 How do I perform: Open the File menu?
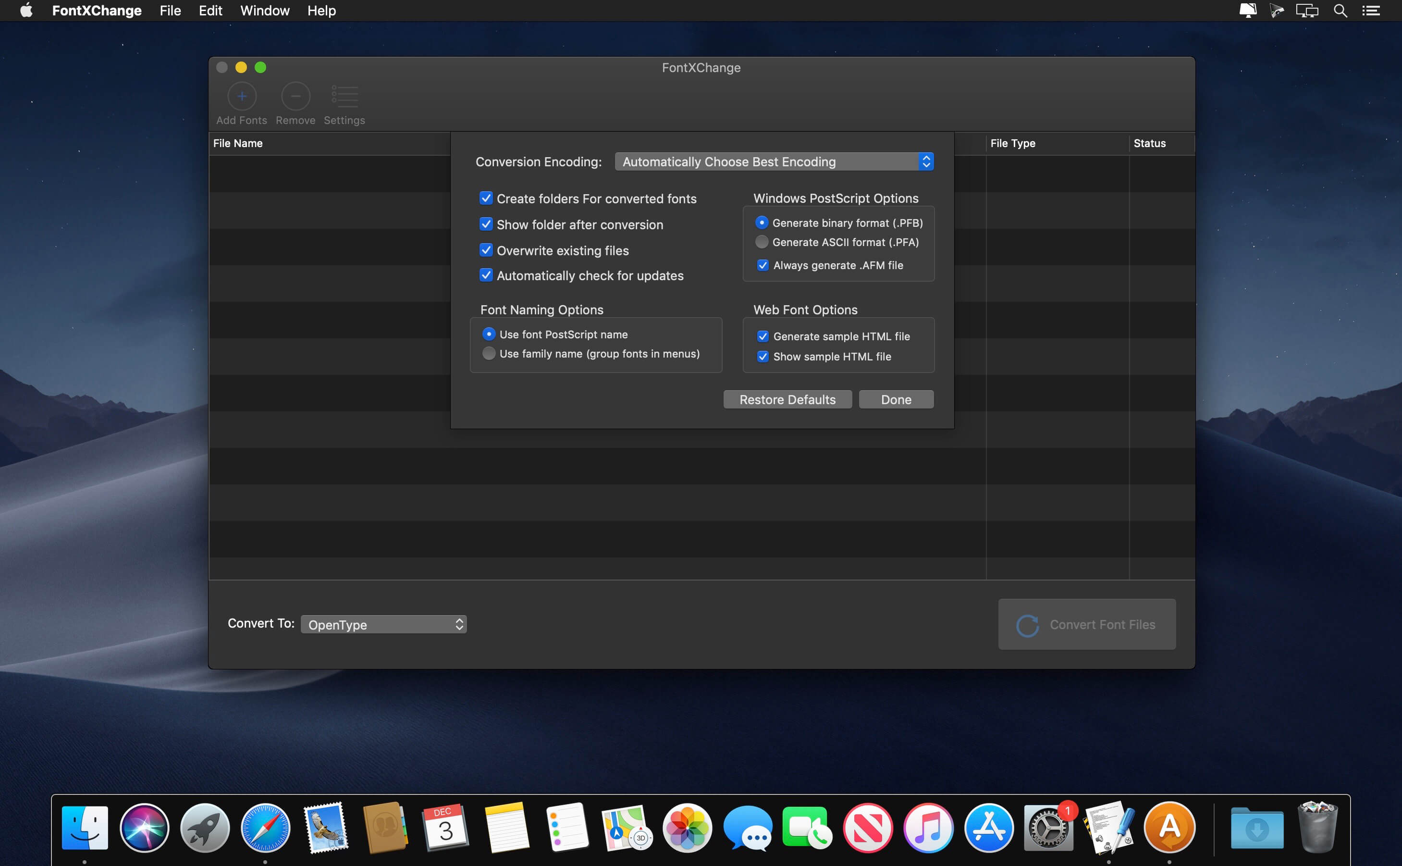[x=170, y=11]
